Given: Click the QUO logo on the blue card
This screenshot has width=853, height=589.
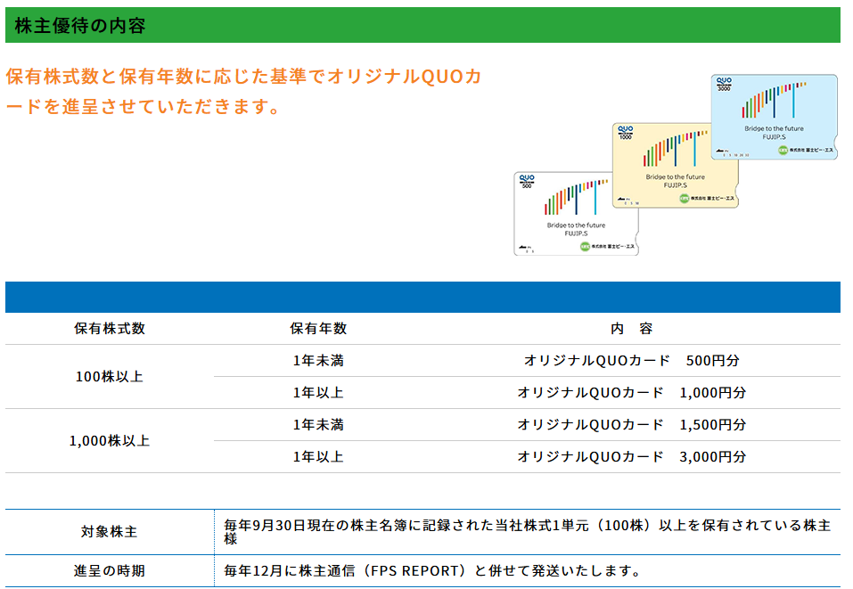Looking at the screenshot, I should 724,82.
